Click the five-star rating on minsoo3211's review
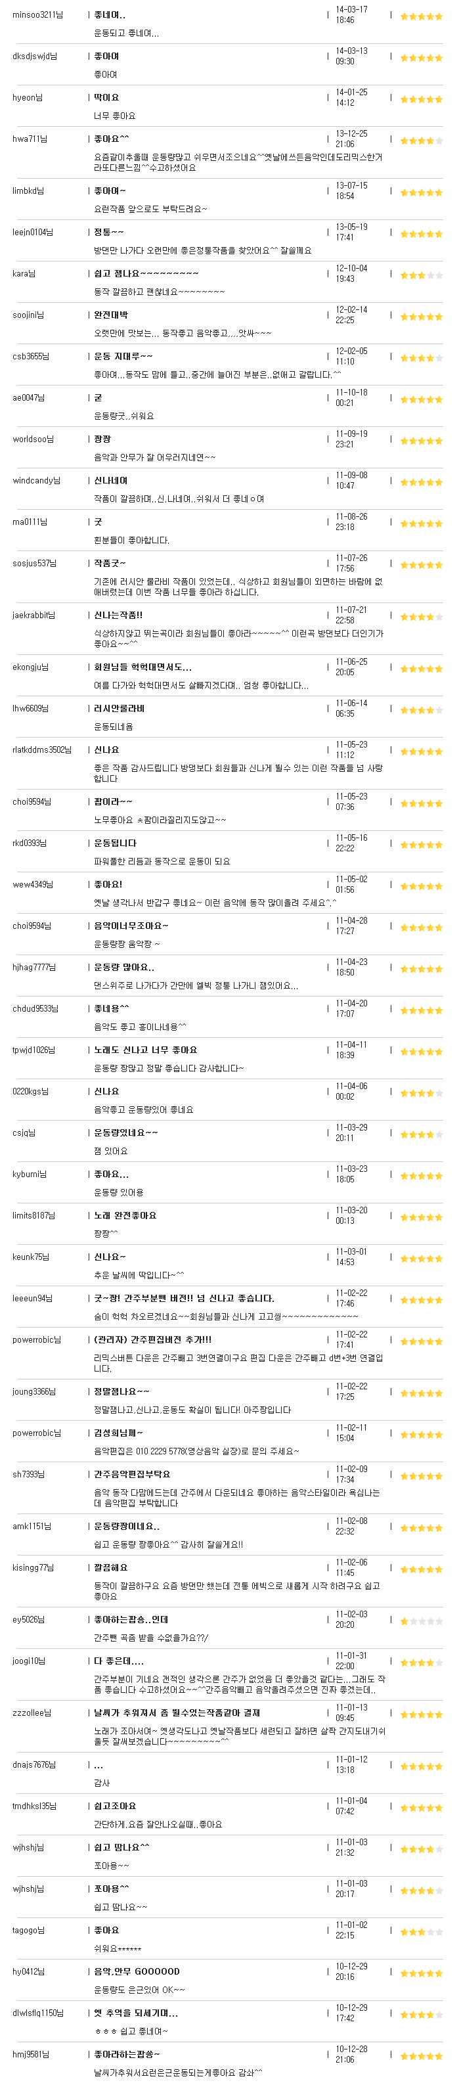The width and height of the screenshot is (459, 2083). click(421, 16)
